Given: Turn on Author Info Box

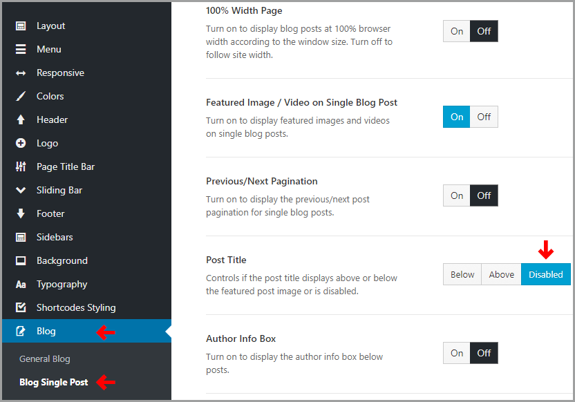Looking at the screenshot, I should click(x=457, y=353).
